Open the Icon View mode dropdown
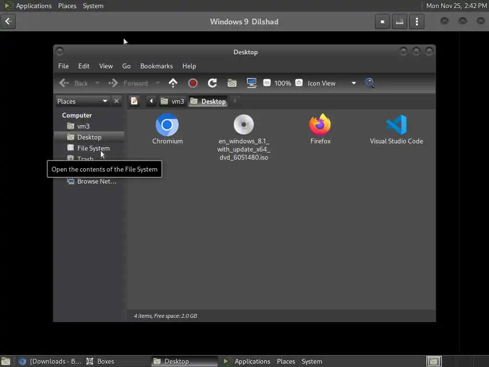Viewport: 489px width, 367px height. coord(332,83)
